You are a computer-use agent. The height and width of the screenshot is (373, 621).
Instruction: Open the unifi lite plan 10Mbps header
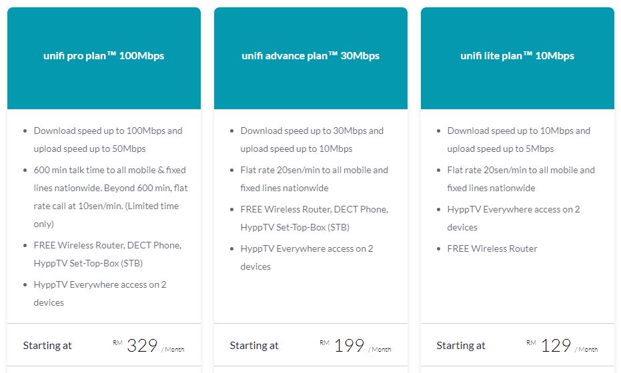tap(517, 56)
